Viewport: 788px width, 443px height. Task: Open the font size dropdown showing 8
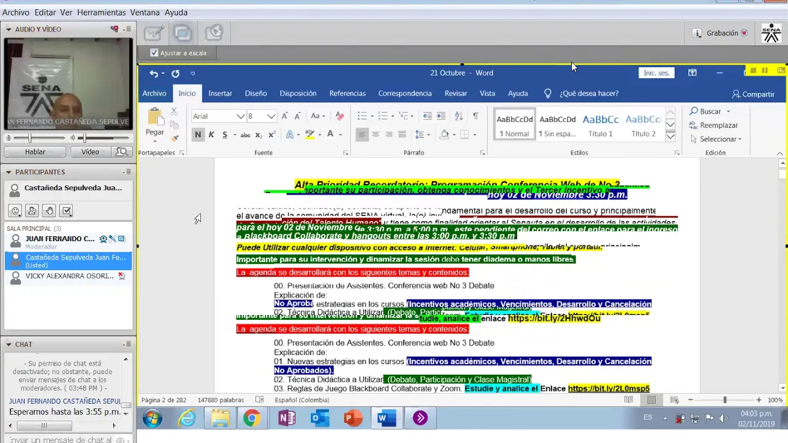(x=271, y=116)
